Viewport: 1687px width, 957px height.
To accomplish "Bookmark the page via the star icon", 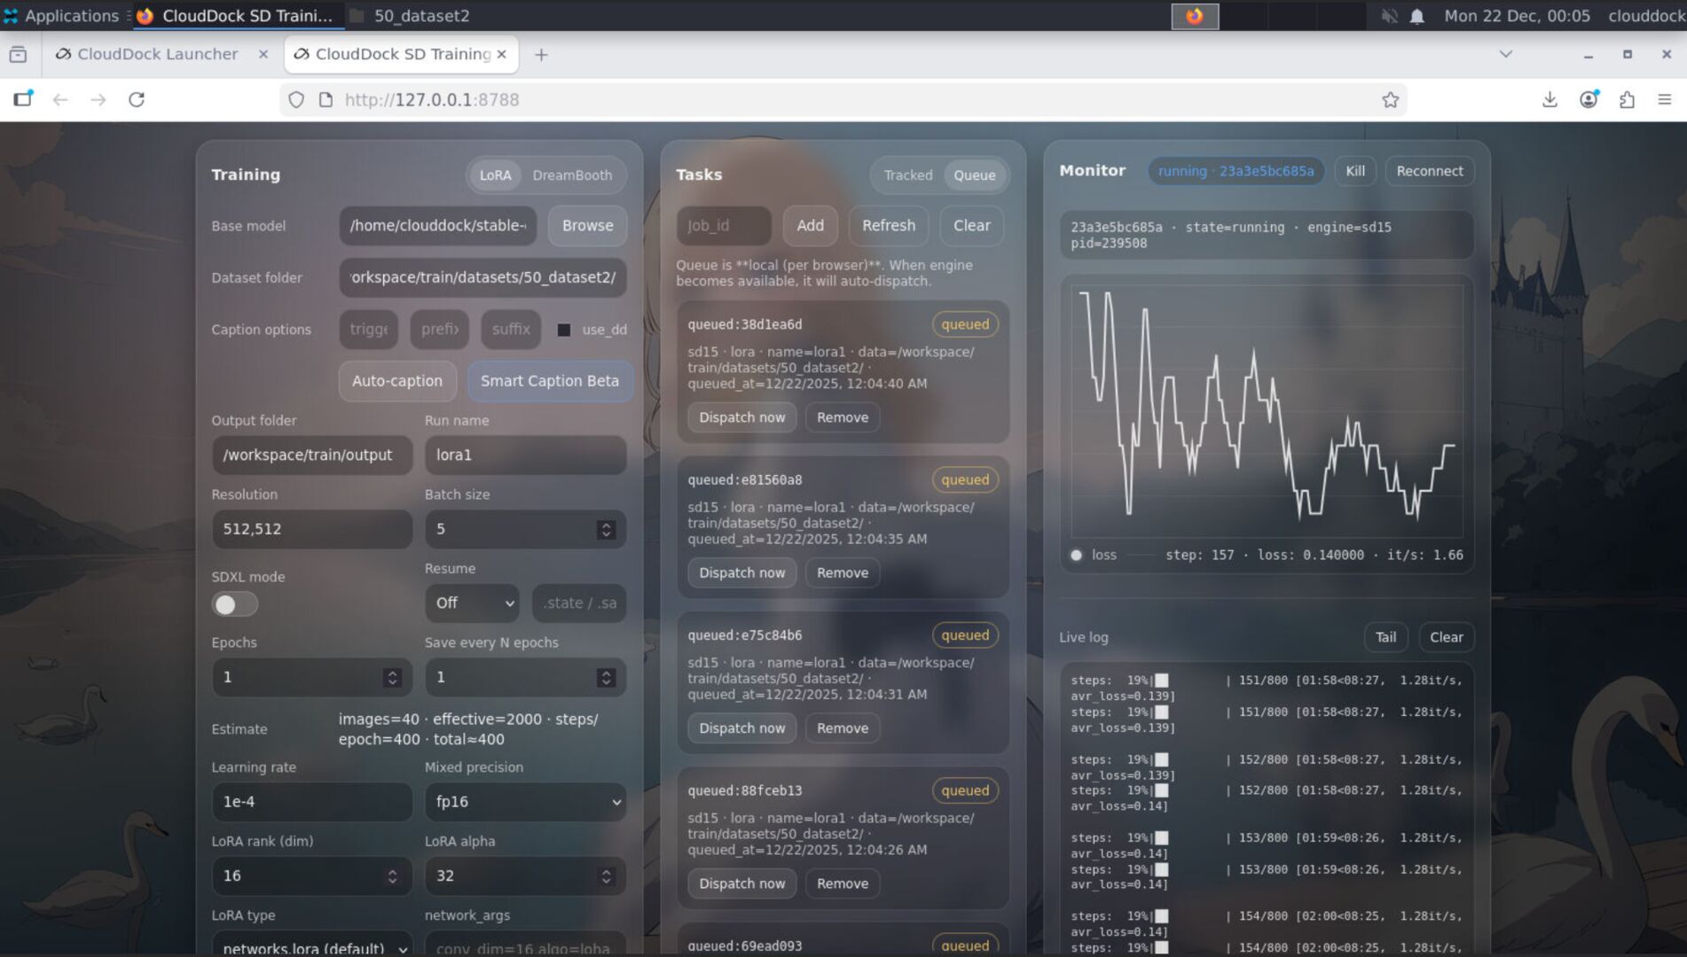I will 1390,99.
